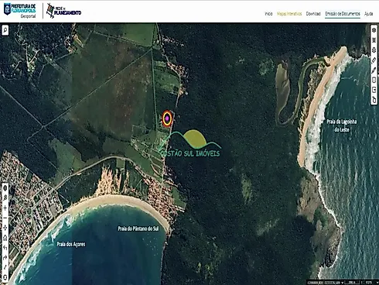This screenshot has width=379, height=285.
Task: Click the globe icon in the left toolbar
Action: pyautogui.click(x=5, y=188)
